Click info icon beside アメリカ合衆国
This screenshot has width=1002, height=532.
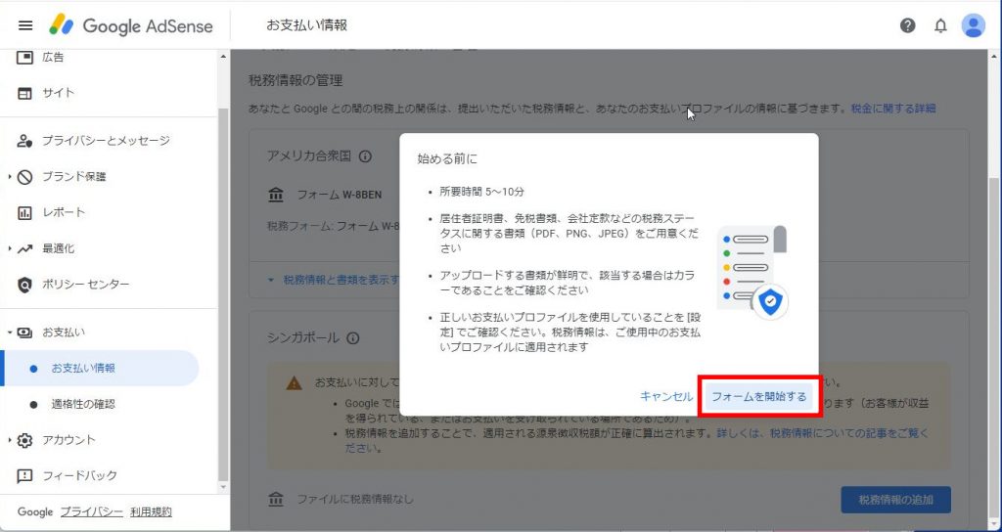(x=365, y=156)
